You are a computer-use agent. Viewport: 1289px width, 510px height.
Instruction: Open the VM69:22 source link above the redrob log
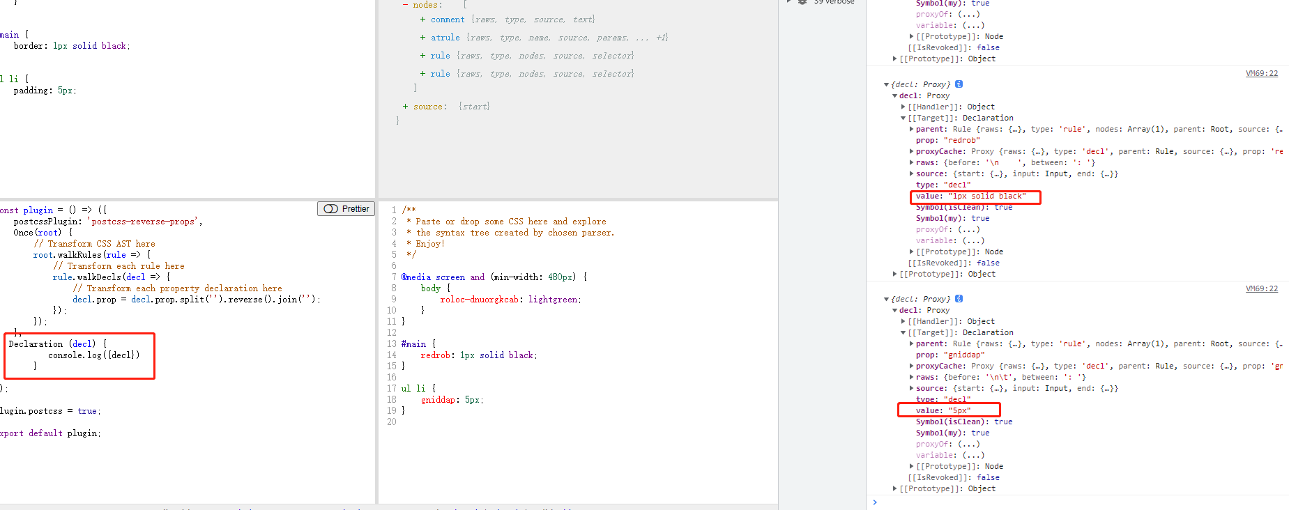point(1262,73)
